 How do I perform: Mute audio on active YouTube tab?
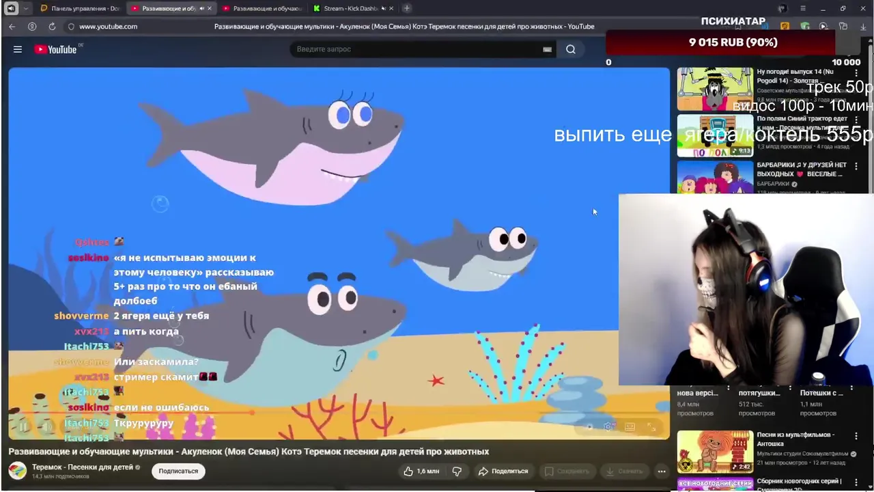click(201, 8)
